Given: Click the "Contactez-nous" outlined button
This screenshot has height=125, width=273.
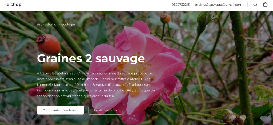Looking at the screenshot, I should click(105, 110).
